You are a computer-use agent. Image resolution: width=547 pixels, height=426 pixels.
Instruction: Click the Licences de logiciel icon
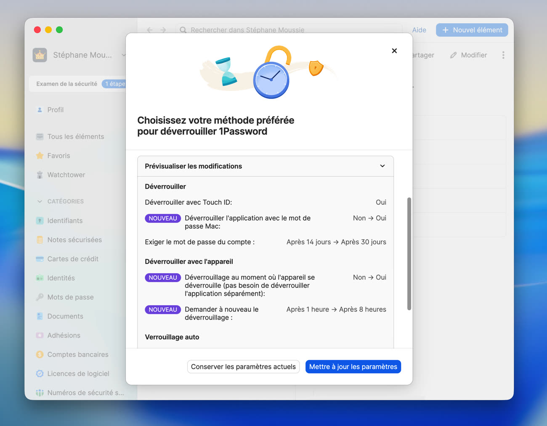click(40, 374)
